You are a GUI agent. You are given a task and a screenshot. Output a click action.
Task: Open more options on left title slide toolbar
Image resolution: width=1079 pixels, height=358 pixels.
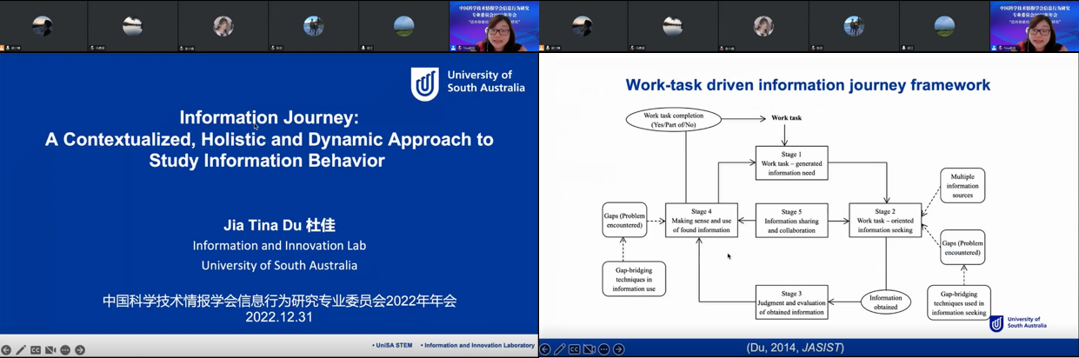click(65, 350)
